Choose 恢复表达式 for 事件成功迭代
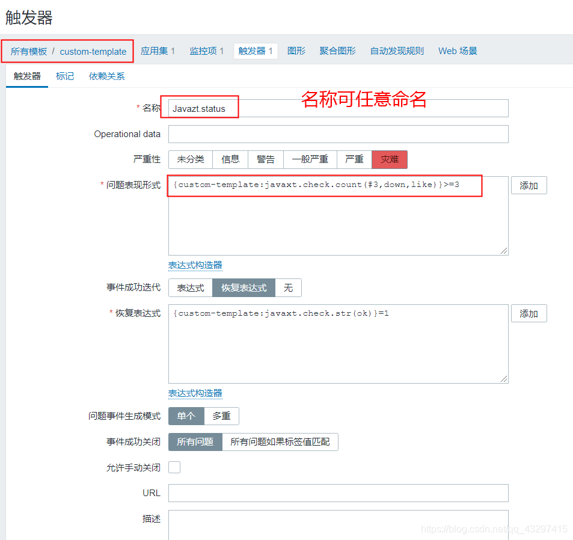The image size is (573, 540). [244, 288]
